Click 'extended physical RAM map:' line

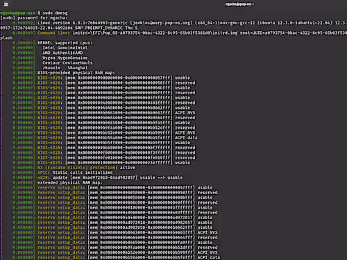70,182
